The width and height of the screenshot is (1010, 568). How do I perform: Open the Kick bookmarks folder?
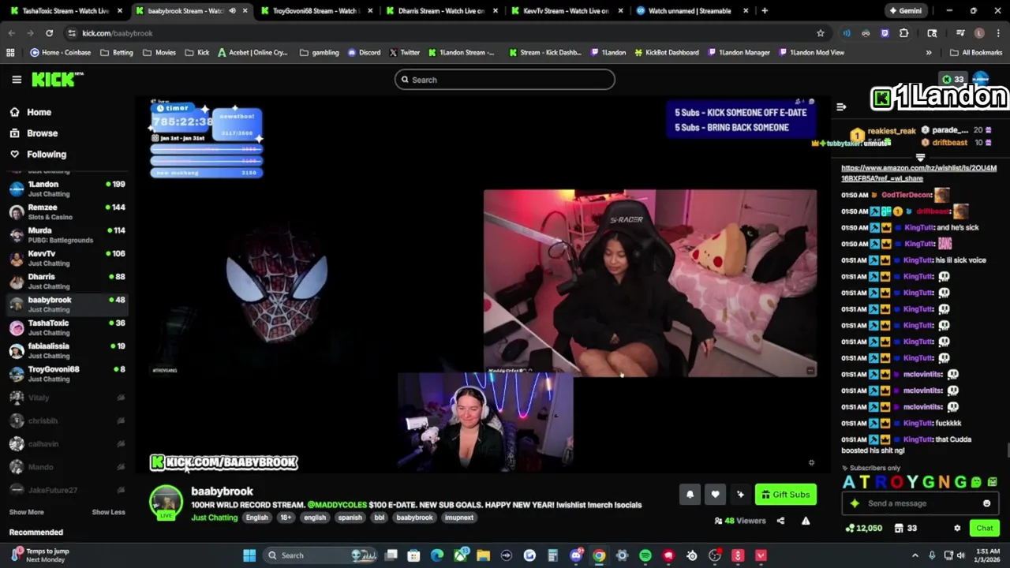point(197,52)
